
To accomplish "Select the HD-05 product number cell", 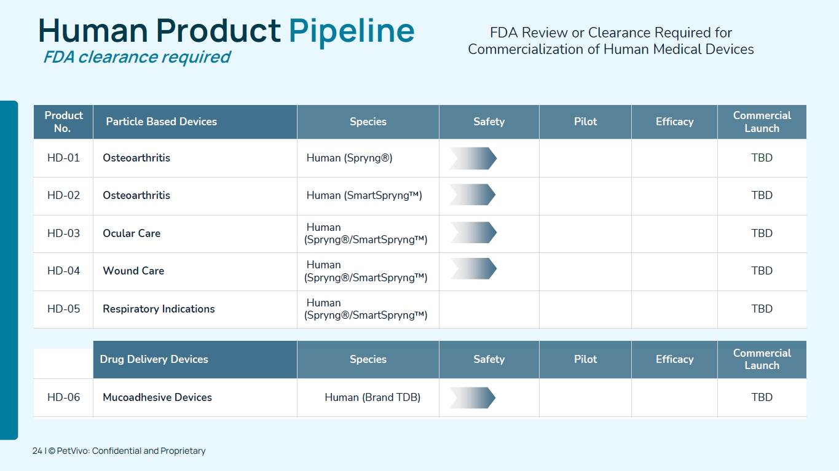I will 63,309.
